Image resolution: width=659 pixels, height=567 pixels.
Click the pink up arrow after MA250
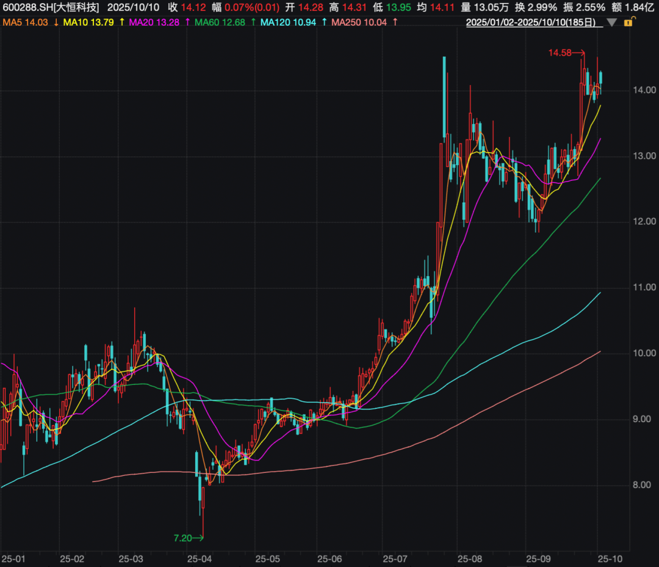click(x=395, y=23)
